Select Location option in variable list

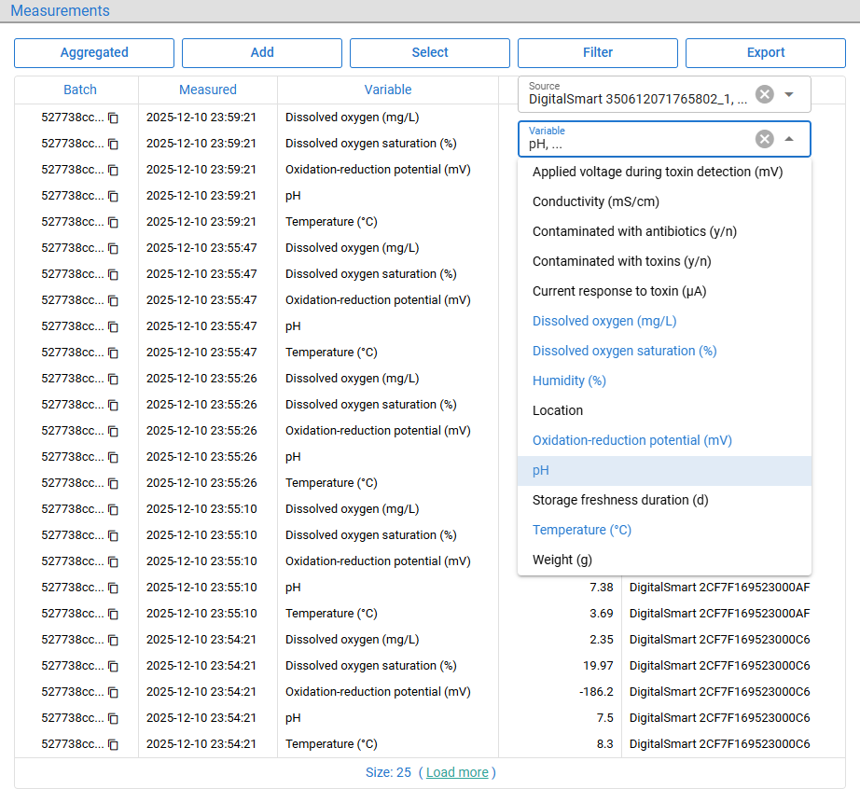tap(664, 410)
